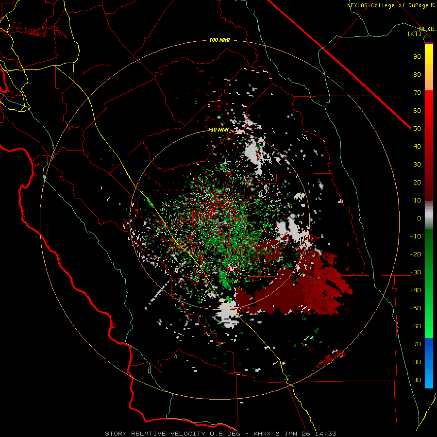Click the -80 value on velocity legend

[x=415, y=362]
